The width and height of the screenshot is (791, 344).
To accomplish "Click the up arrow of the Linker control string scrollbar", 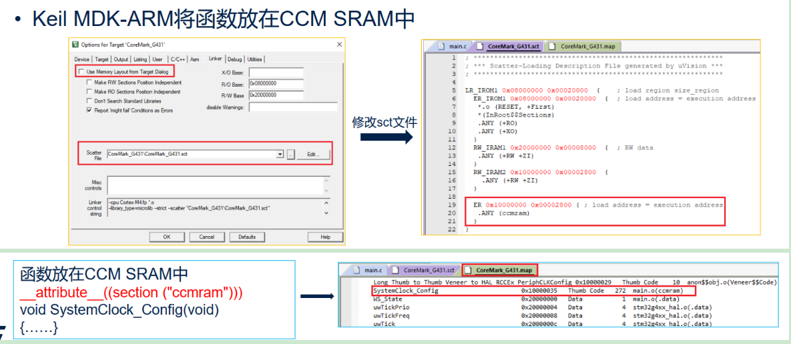I will tap(326, 203).
